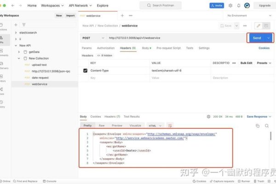Screen dimensions: 276x184
Task: Open APIs sidebar section
Action: (x=3, y=40)
